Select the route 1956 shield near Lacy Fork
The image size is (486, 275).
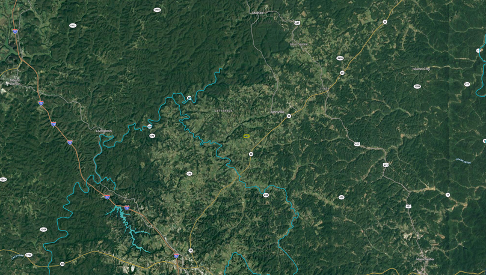[x=28, y=255]
